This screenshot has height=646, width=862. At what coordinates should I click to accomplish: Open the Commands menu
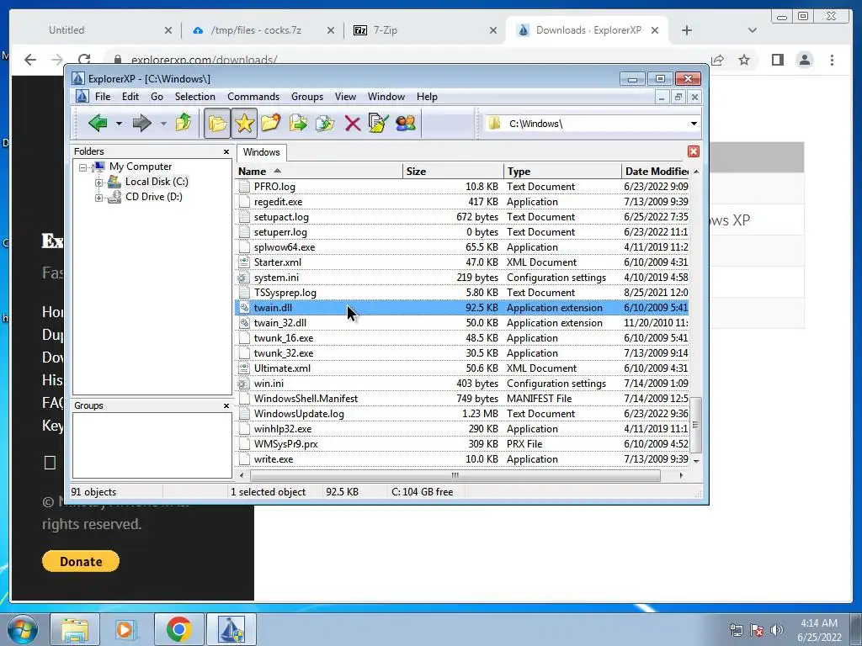coord(253,97)
